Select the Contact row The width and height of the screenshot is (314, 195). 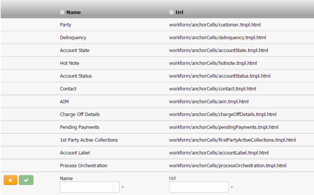pyautogui.click(x=68, y=89)
